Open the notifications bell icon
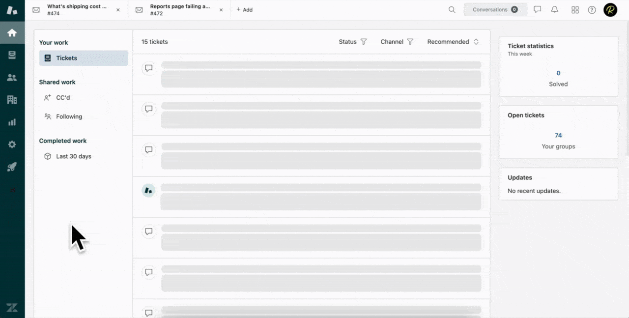Image resolution: width=629 pixels, height=318 pixels. point(554,10)
